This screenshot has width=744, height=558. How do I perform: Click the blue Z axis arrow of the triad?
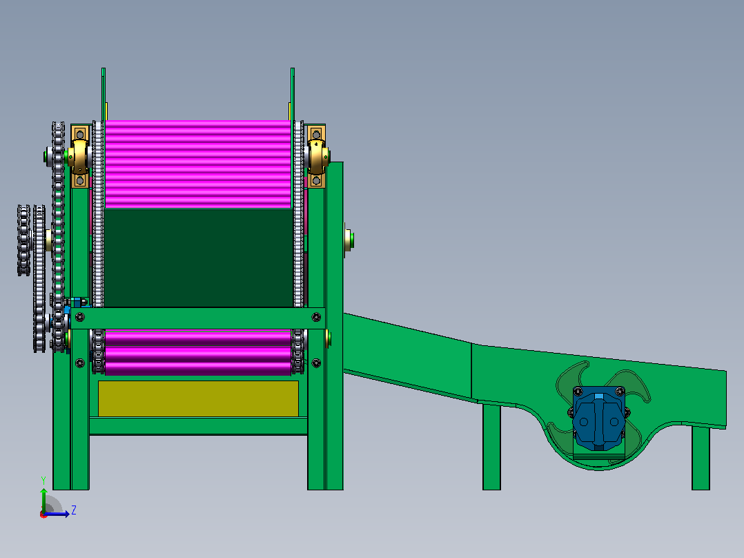pos(58,514)
